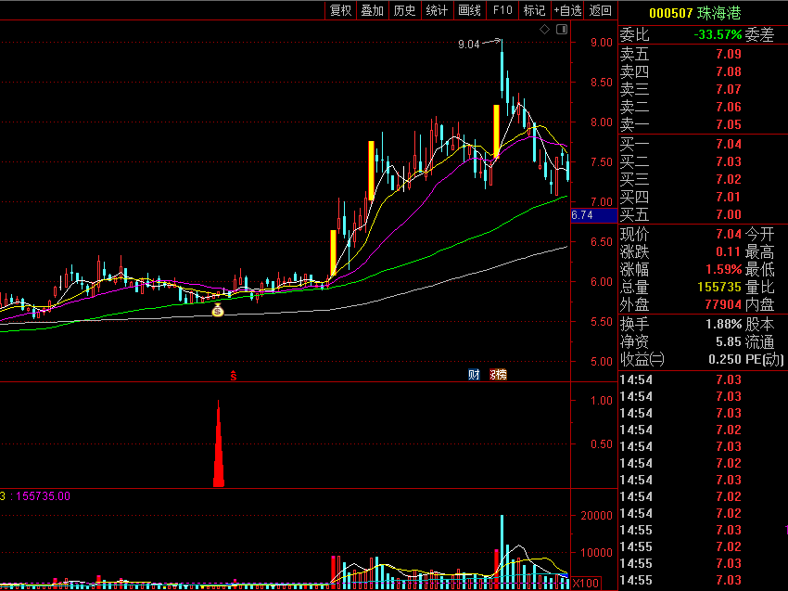The image size is (788, 591).
Task: Open the F10 company info
Action: [502, 10]
